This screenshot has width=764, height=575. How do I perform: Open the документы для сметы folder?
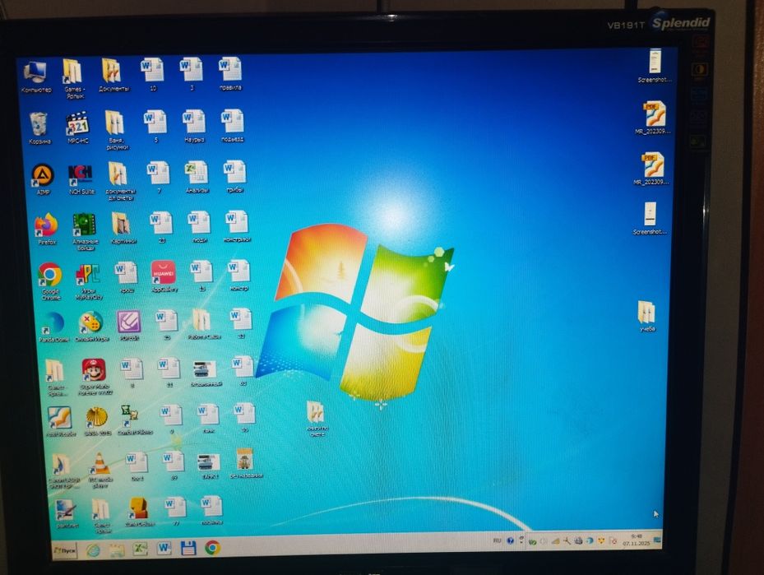tap(120, 181)
